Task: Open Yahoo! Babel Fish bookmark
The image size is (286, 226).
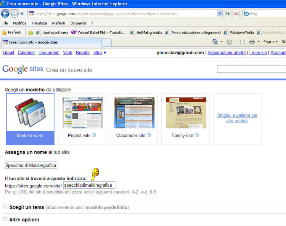Action: 99,32
